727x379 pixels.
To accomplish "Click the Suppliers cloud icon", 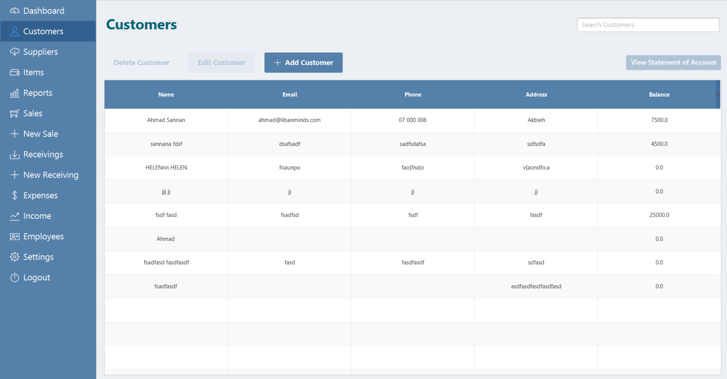I will [14, 52].
